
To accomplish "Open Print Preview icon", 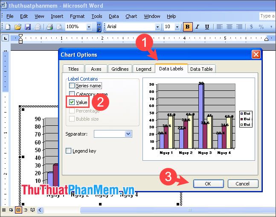I will point(60,27).
